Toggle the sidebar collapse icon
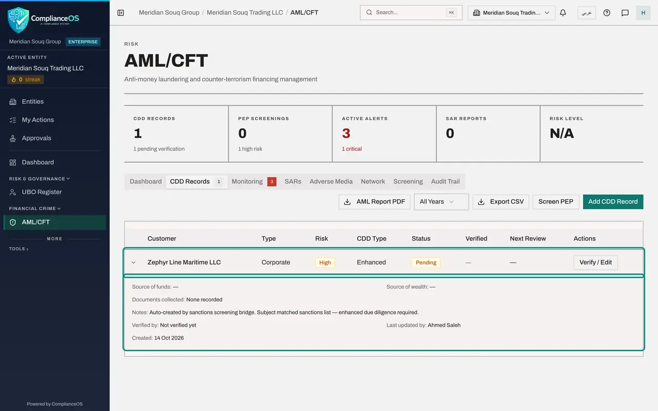The image size is (658, 411). (121, 13)
